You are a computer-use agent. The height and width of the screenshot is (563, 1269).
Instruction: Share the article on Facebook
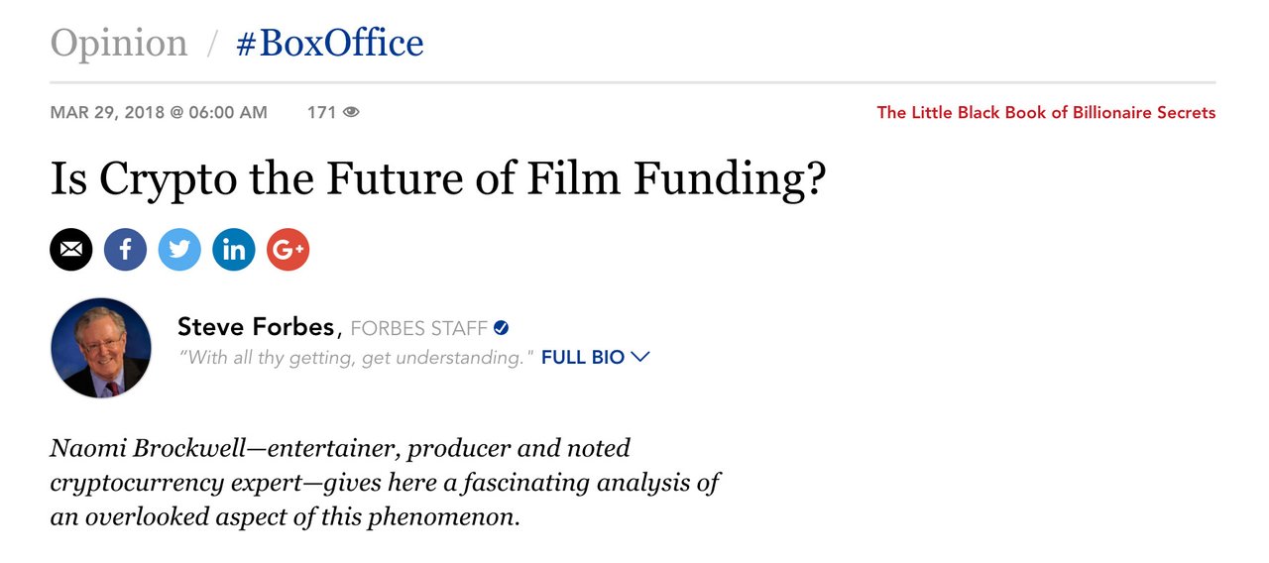pos(125,250)
